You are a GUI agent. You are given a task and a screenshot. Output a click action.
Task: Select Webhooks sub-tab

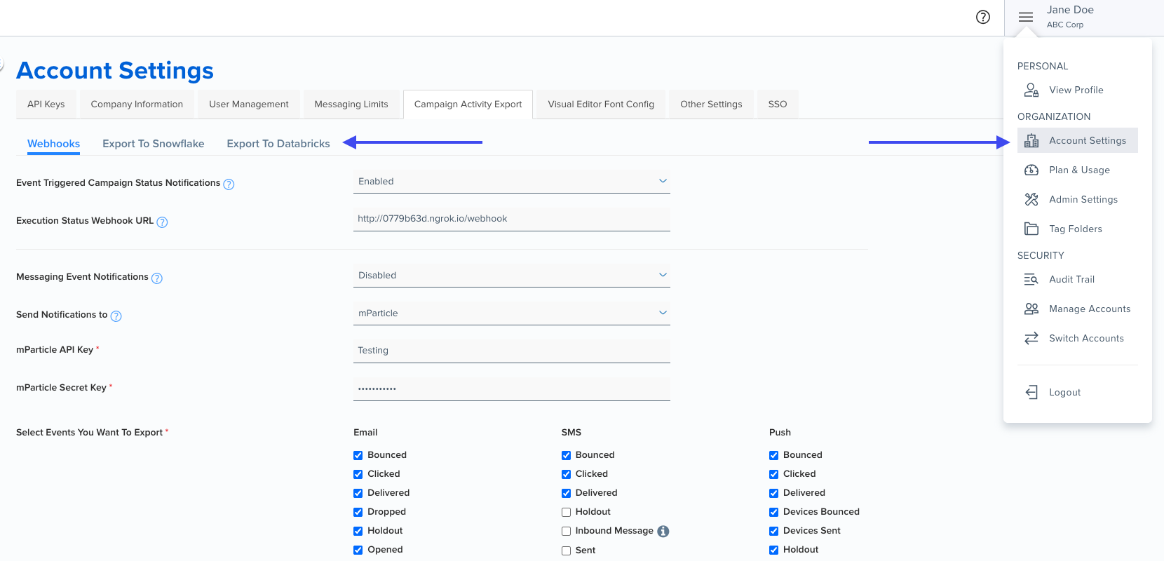[54, 144]
